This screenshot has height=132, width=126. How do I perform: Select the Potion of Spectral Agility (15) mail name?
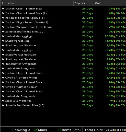pos(25,18)
